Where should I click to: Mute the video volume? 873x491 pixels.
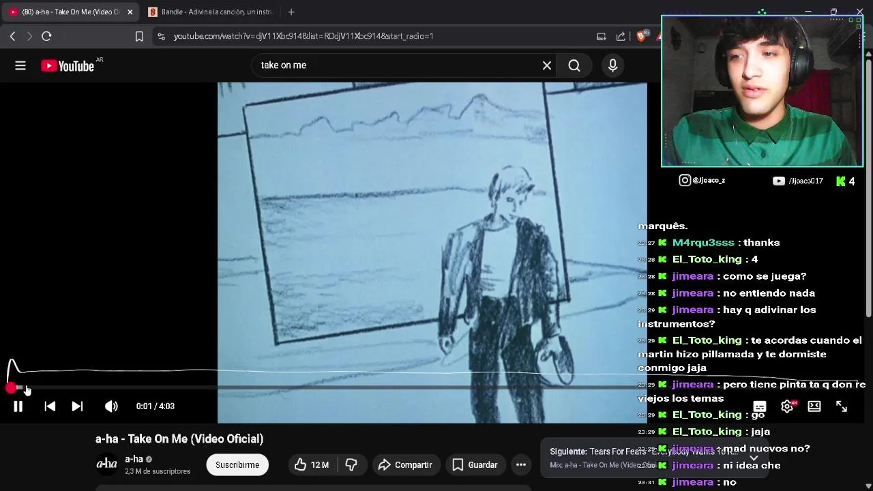point(111,406)
